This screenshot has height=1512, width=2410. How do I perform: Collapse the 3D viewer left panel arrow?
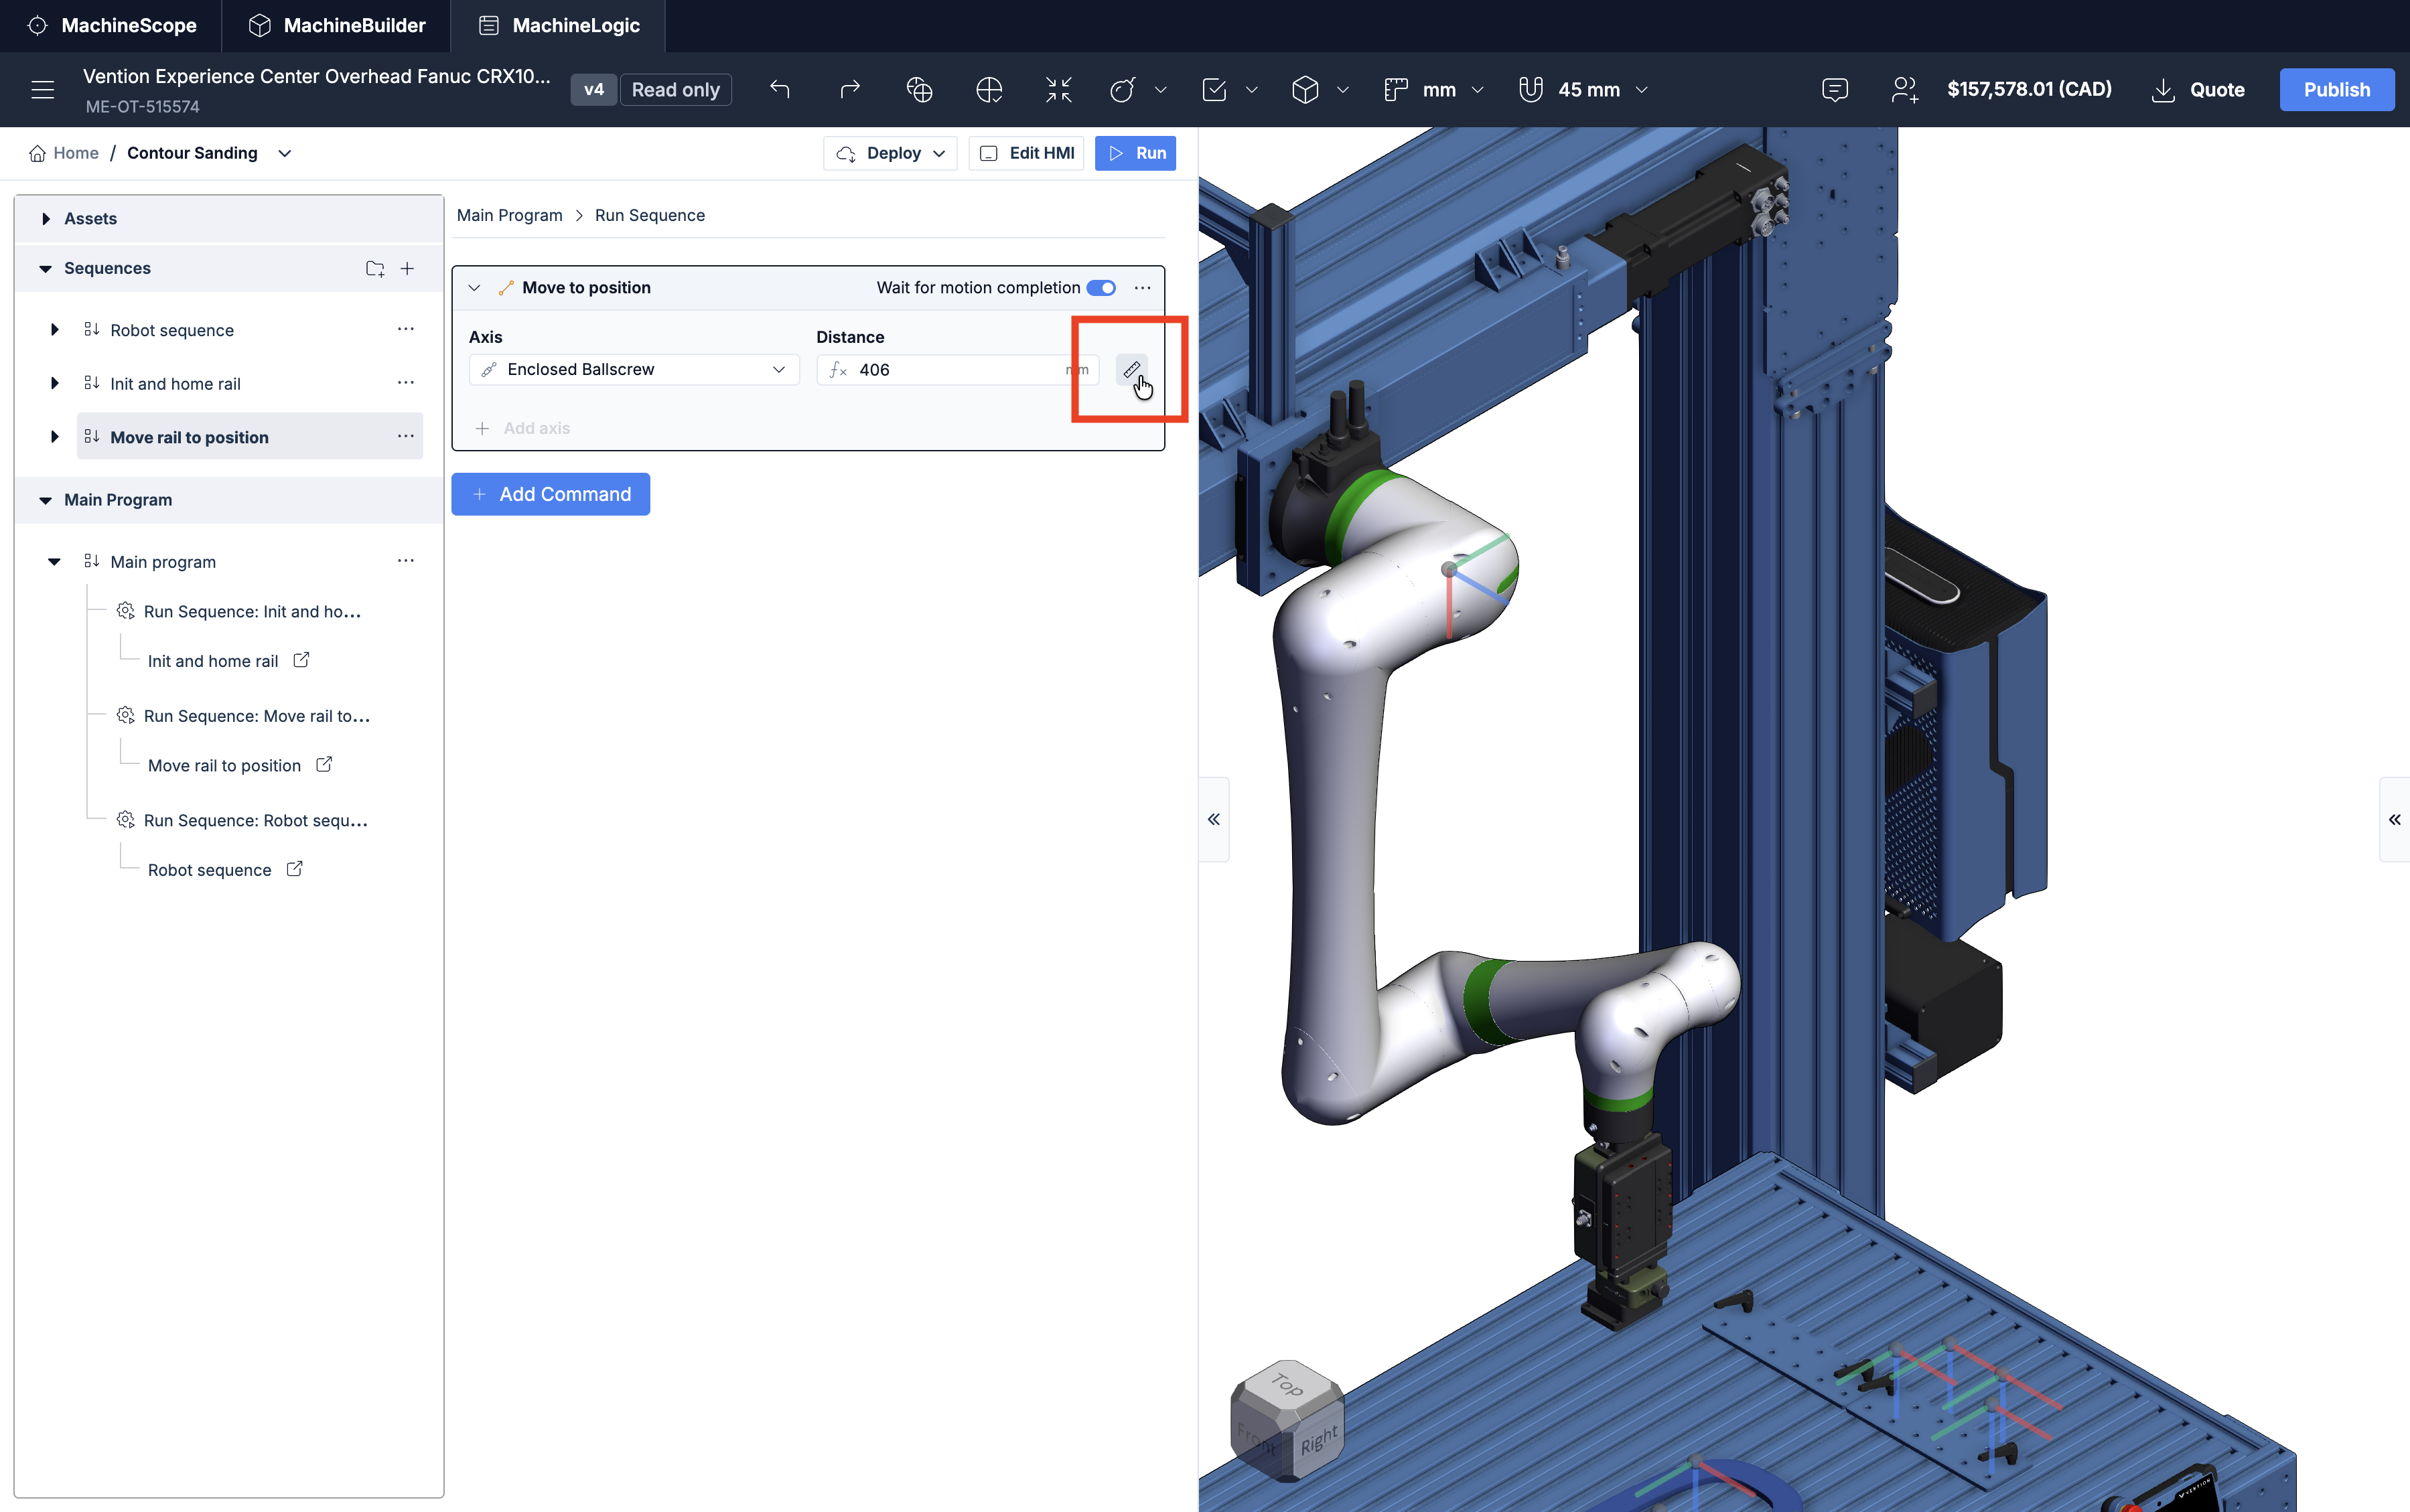[1214, 819]
